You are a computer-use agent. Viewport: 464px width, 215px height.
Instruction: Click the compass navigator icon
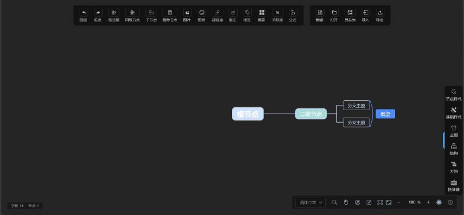pyautogui.click(x=357, y=202)
